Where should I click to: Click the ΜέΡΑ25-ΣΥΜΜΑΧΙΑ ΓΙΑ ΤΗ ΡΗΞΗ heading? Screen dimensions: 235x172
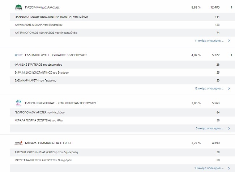(49, 143)
